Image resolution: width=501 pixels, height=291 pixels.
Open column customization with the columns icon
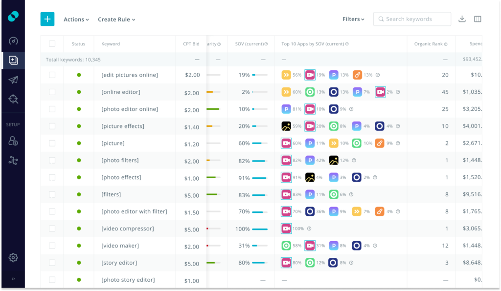tap(478, 19)
